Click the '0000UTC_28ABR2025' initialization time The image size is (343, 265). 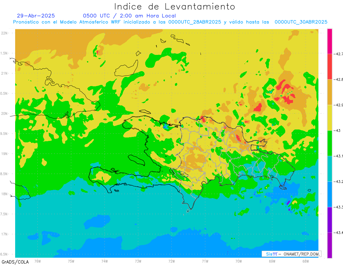tap(195, 22)
